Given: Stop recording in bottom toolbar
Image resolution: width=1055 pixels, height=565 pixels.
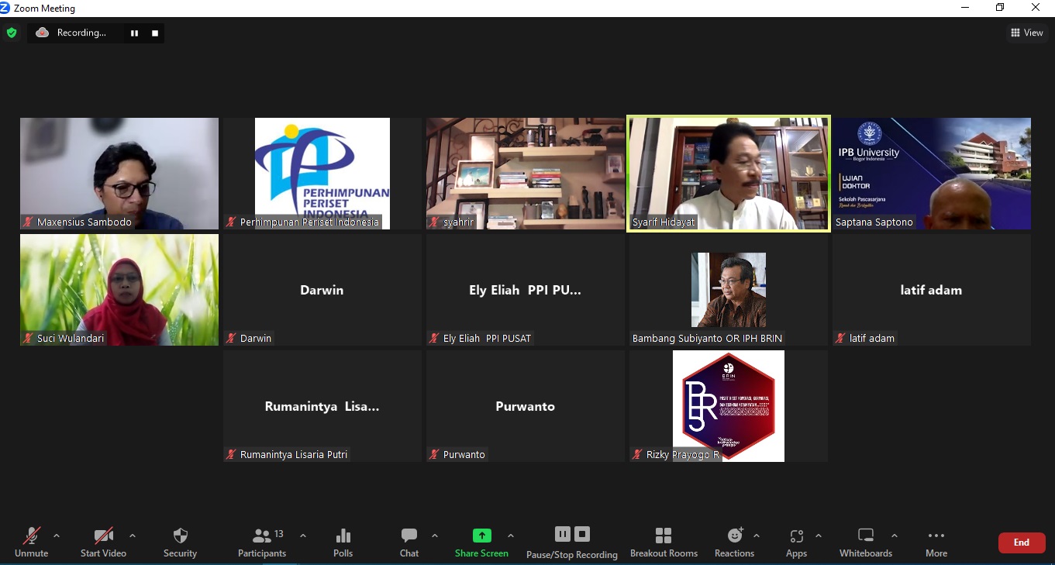Looking at the screenshot, I should pos(582,534).
